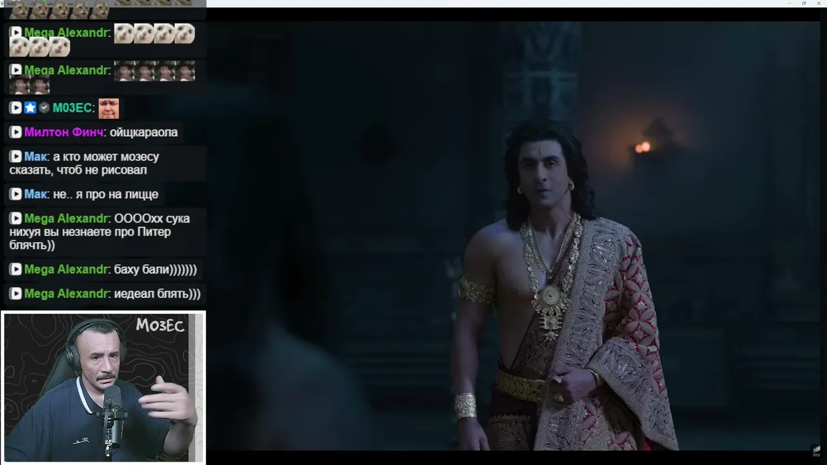Click YouTube badge on 'ООООхх сука' message

(x=16, y=218)
